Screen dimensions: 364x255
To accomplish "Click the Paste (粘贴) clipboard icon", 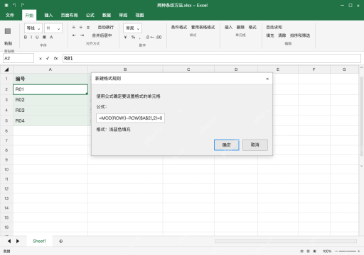I will (x=8, y=31).
